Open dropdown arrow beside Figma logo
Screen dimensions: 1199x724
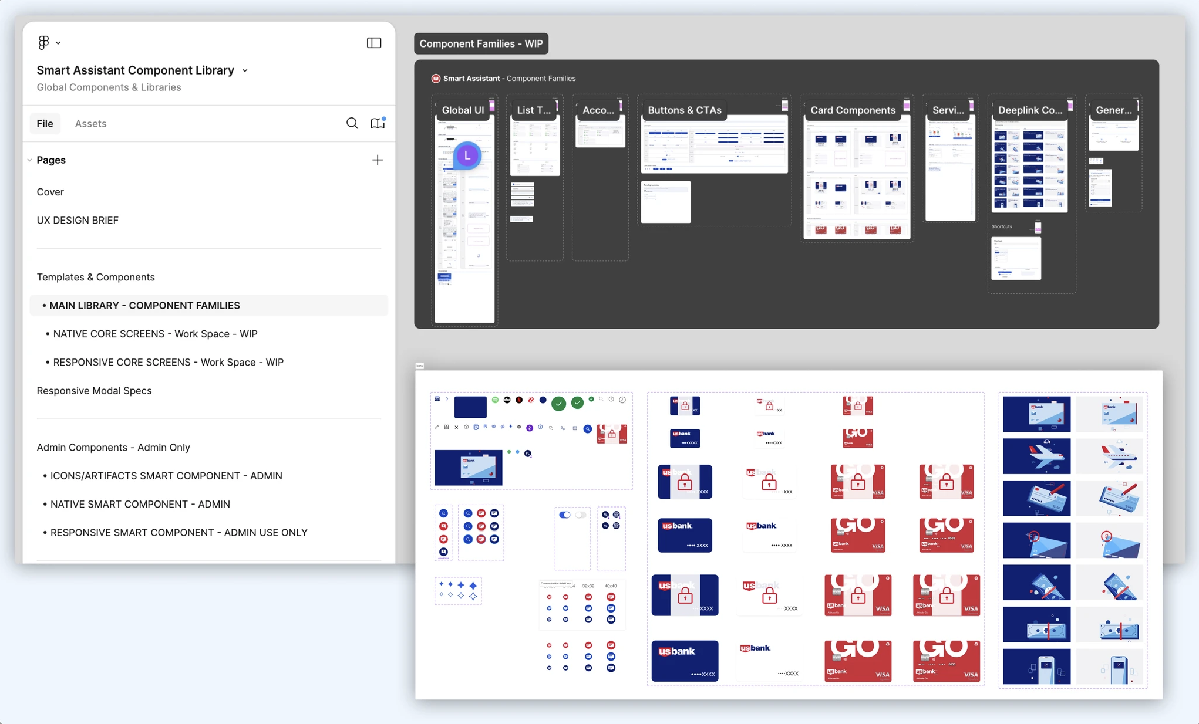[58, 43]
